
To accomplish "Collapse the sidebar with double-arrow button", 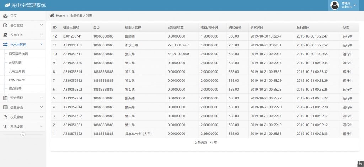I will 23,134.
